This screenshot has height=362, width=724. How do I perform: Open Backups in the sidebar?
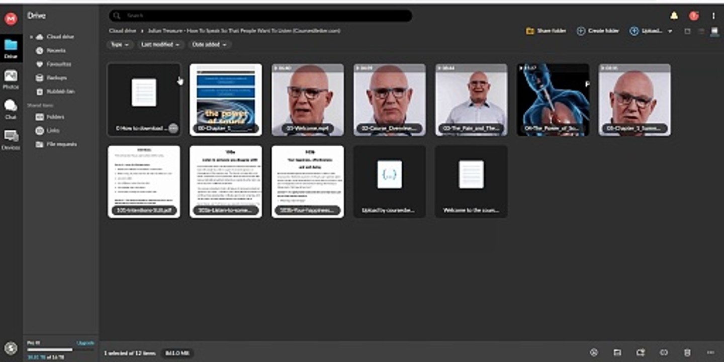coord(51,77)
